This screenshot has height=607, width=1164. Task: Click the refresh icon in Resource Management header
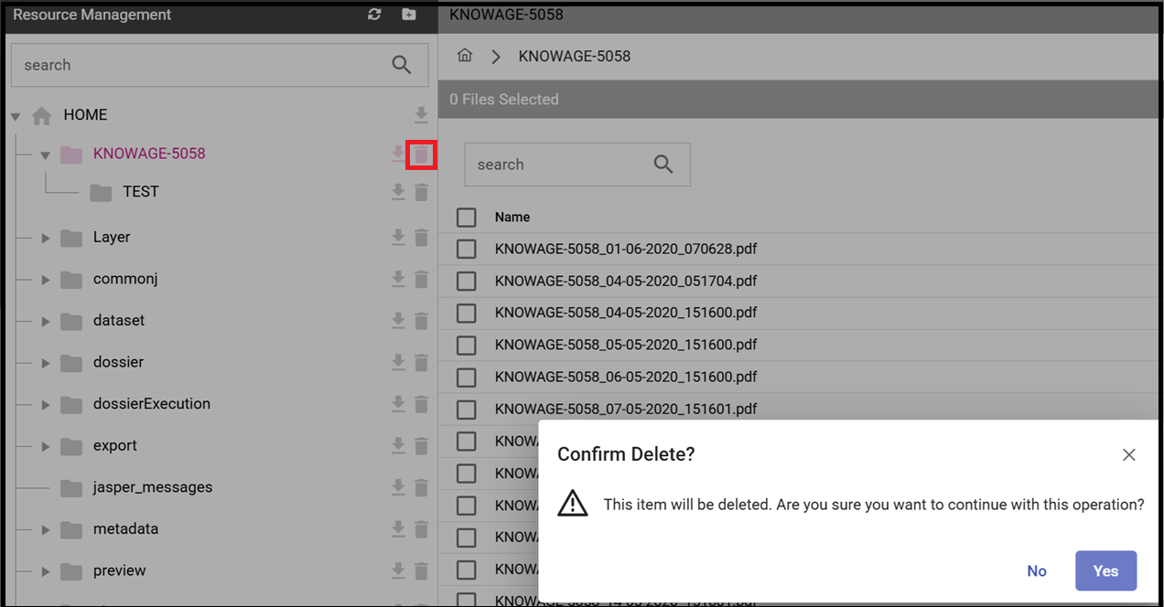coord(373,15)
